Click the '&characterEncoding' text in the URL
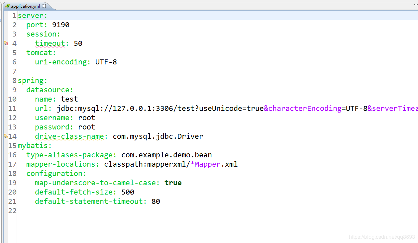 point(303,109)
